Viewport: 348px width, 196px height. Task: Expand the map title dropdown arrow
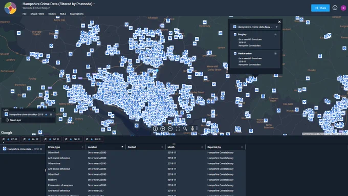[x=94, y=4]
